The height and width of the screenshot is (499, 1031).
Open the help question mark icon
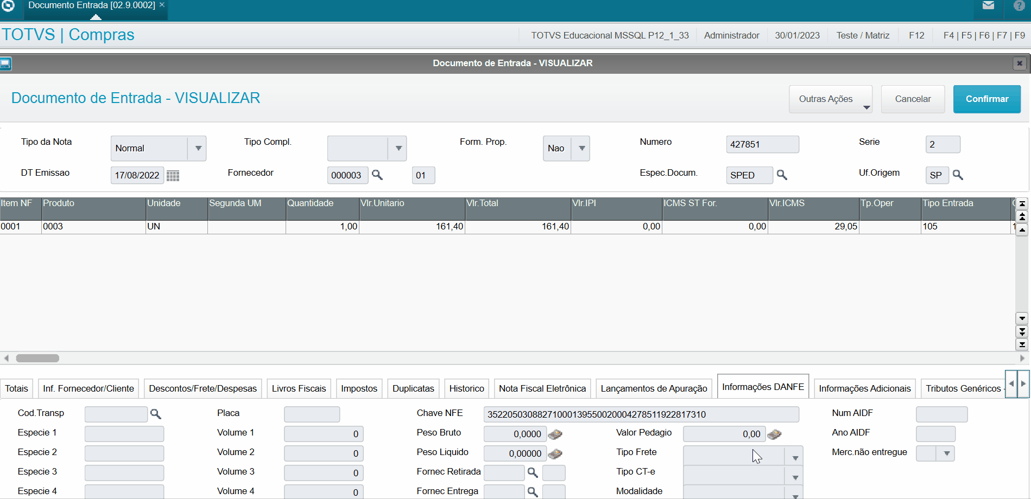(x=1019, y=5)
